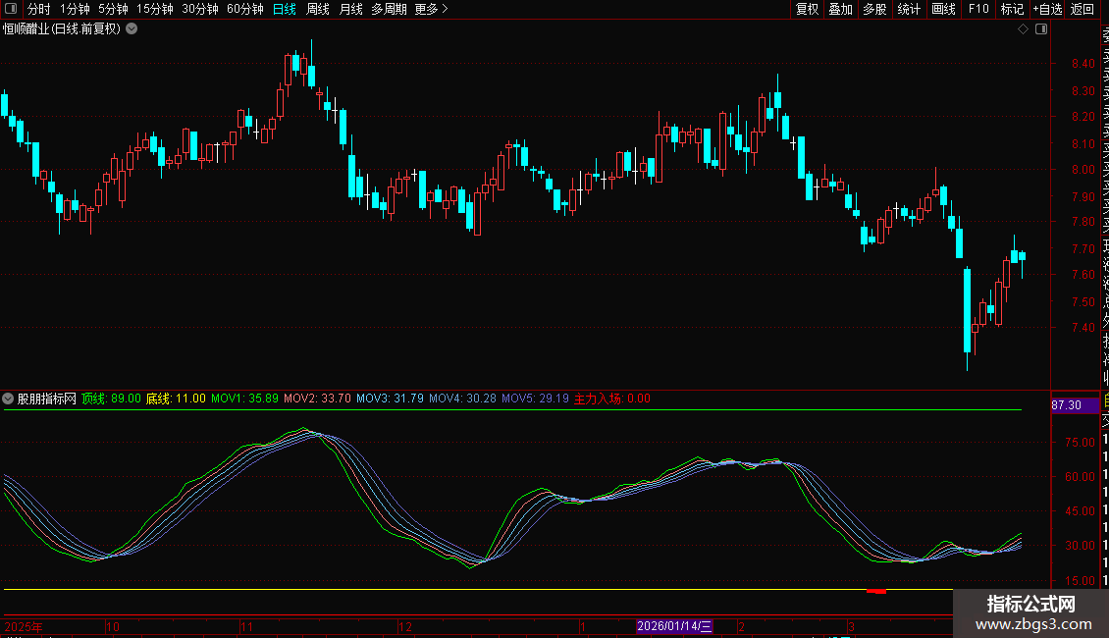Click the MOV4: 30.28 readout

click(462, 399)
